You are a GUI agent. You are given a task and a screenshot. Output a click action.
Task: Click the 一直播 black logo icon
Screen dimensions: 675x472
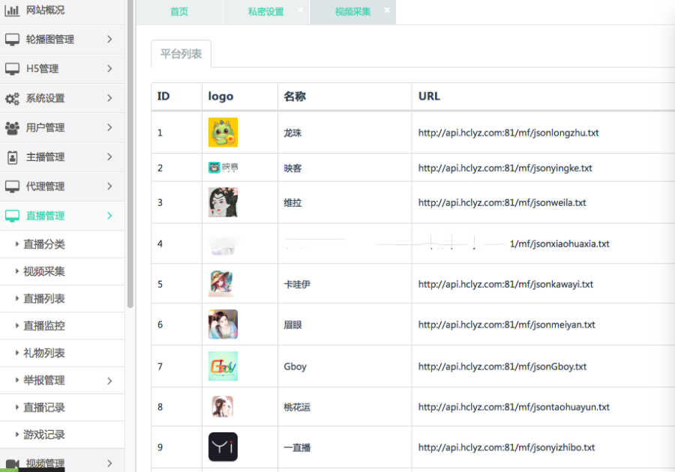coord(223,447)
